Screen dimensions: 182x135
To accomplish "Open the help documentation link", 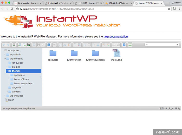I will 116,37.
